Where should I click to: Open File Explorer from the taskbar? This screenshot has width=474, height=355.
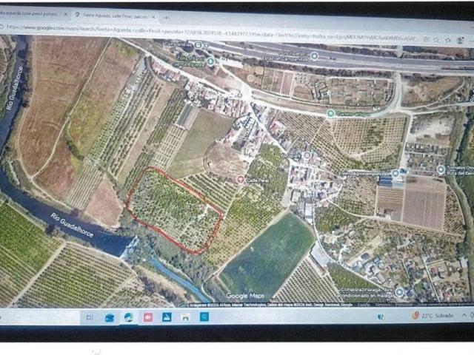(x=186, y=317)
